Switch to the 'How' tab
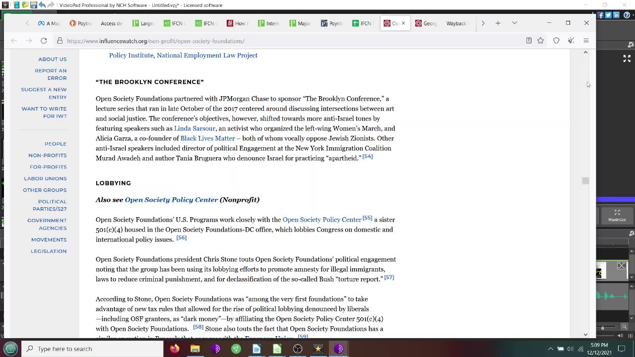Screen dimensions: 635x357 tap(237, 23)
